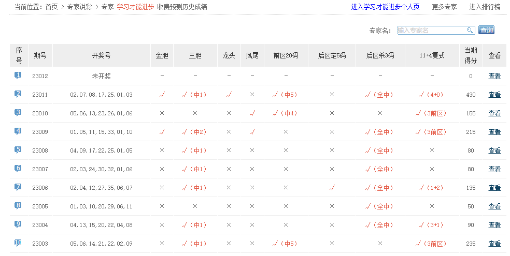The width and height of the screenshot is (510, 256).
Task: Open 专家说彩 breadcrumb item
Action: [x=80, y=7]
